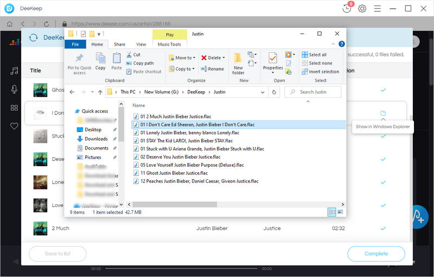Open DeeKeep settings gear
Image resolution: width=434 pixels, height=277 pixels.
pyautogui.click(x=362, y=9)
